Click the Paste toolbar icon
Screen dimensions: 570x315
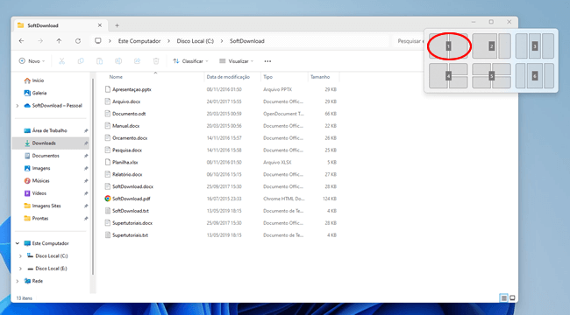coord(100,61)
